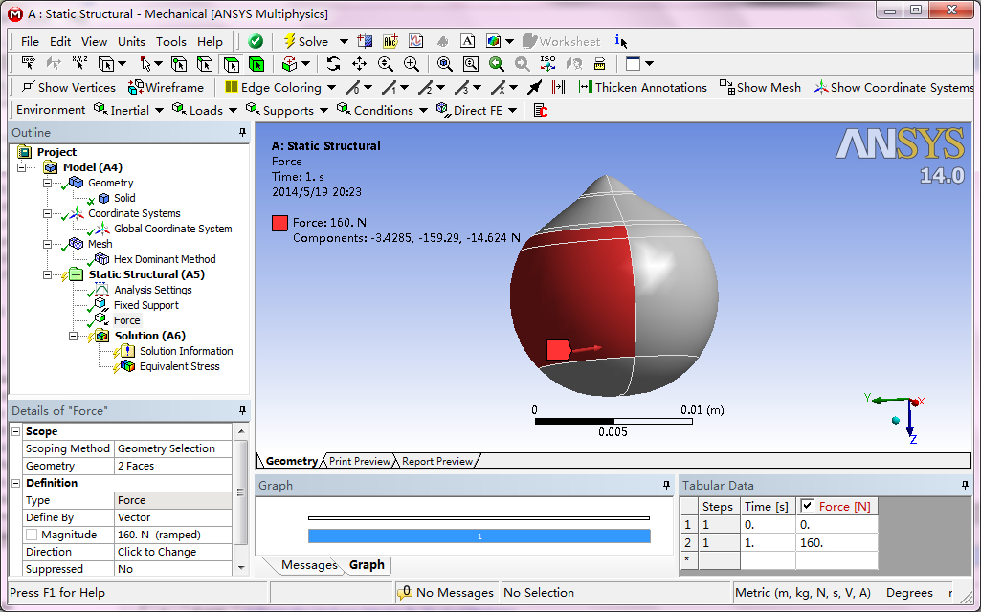Click the New Section Plane icon
The height and width of the screenshot is (612, 981).
pyautogui.click(x=365, y=41)
